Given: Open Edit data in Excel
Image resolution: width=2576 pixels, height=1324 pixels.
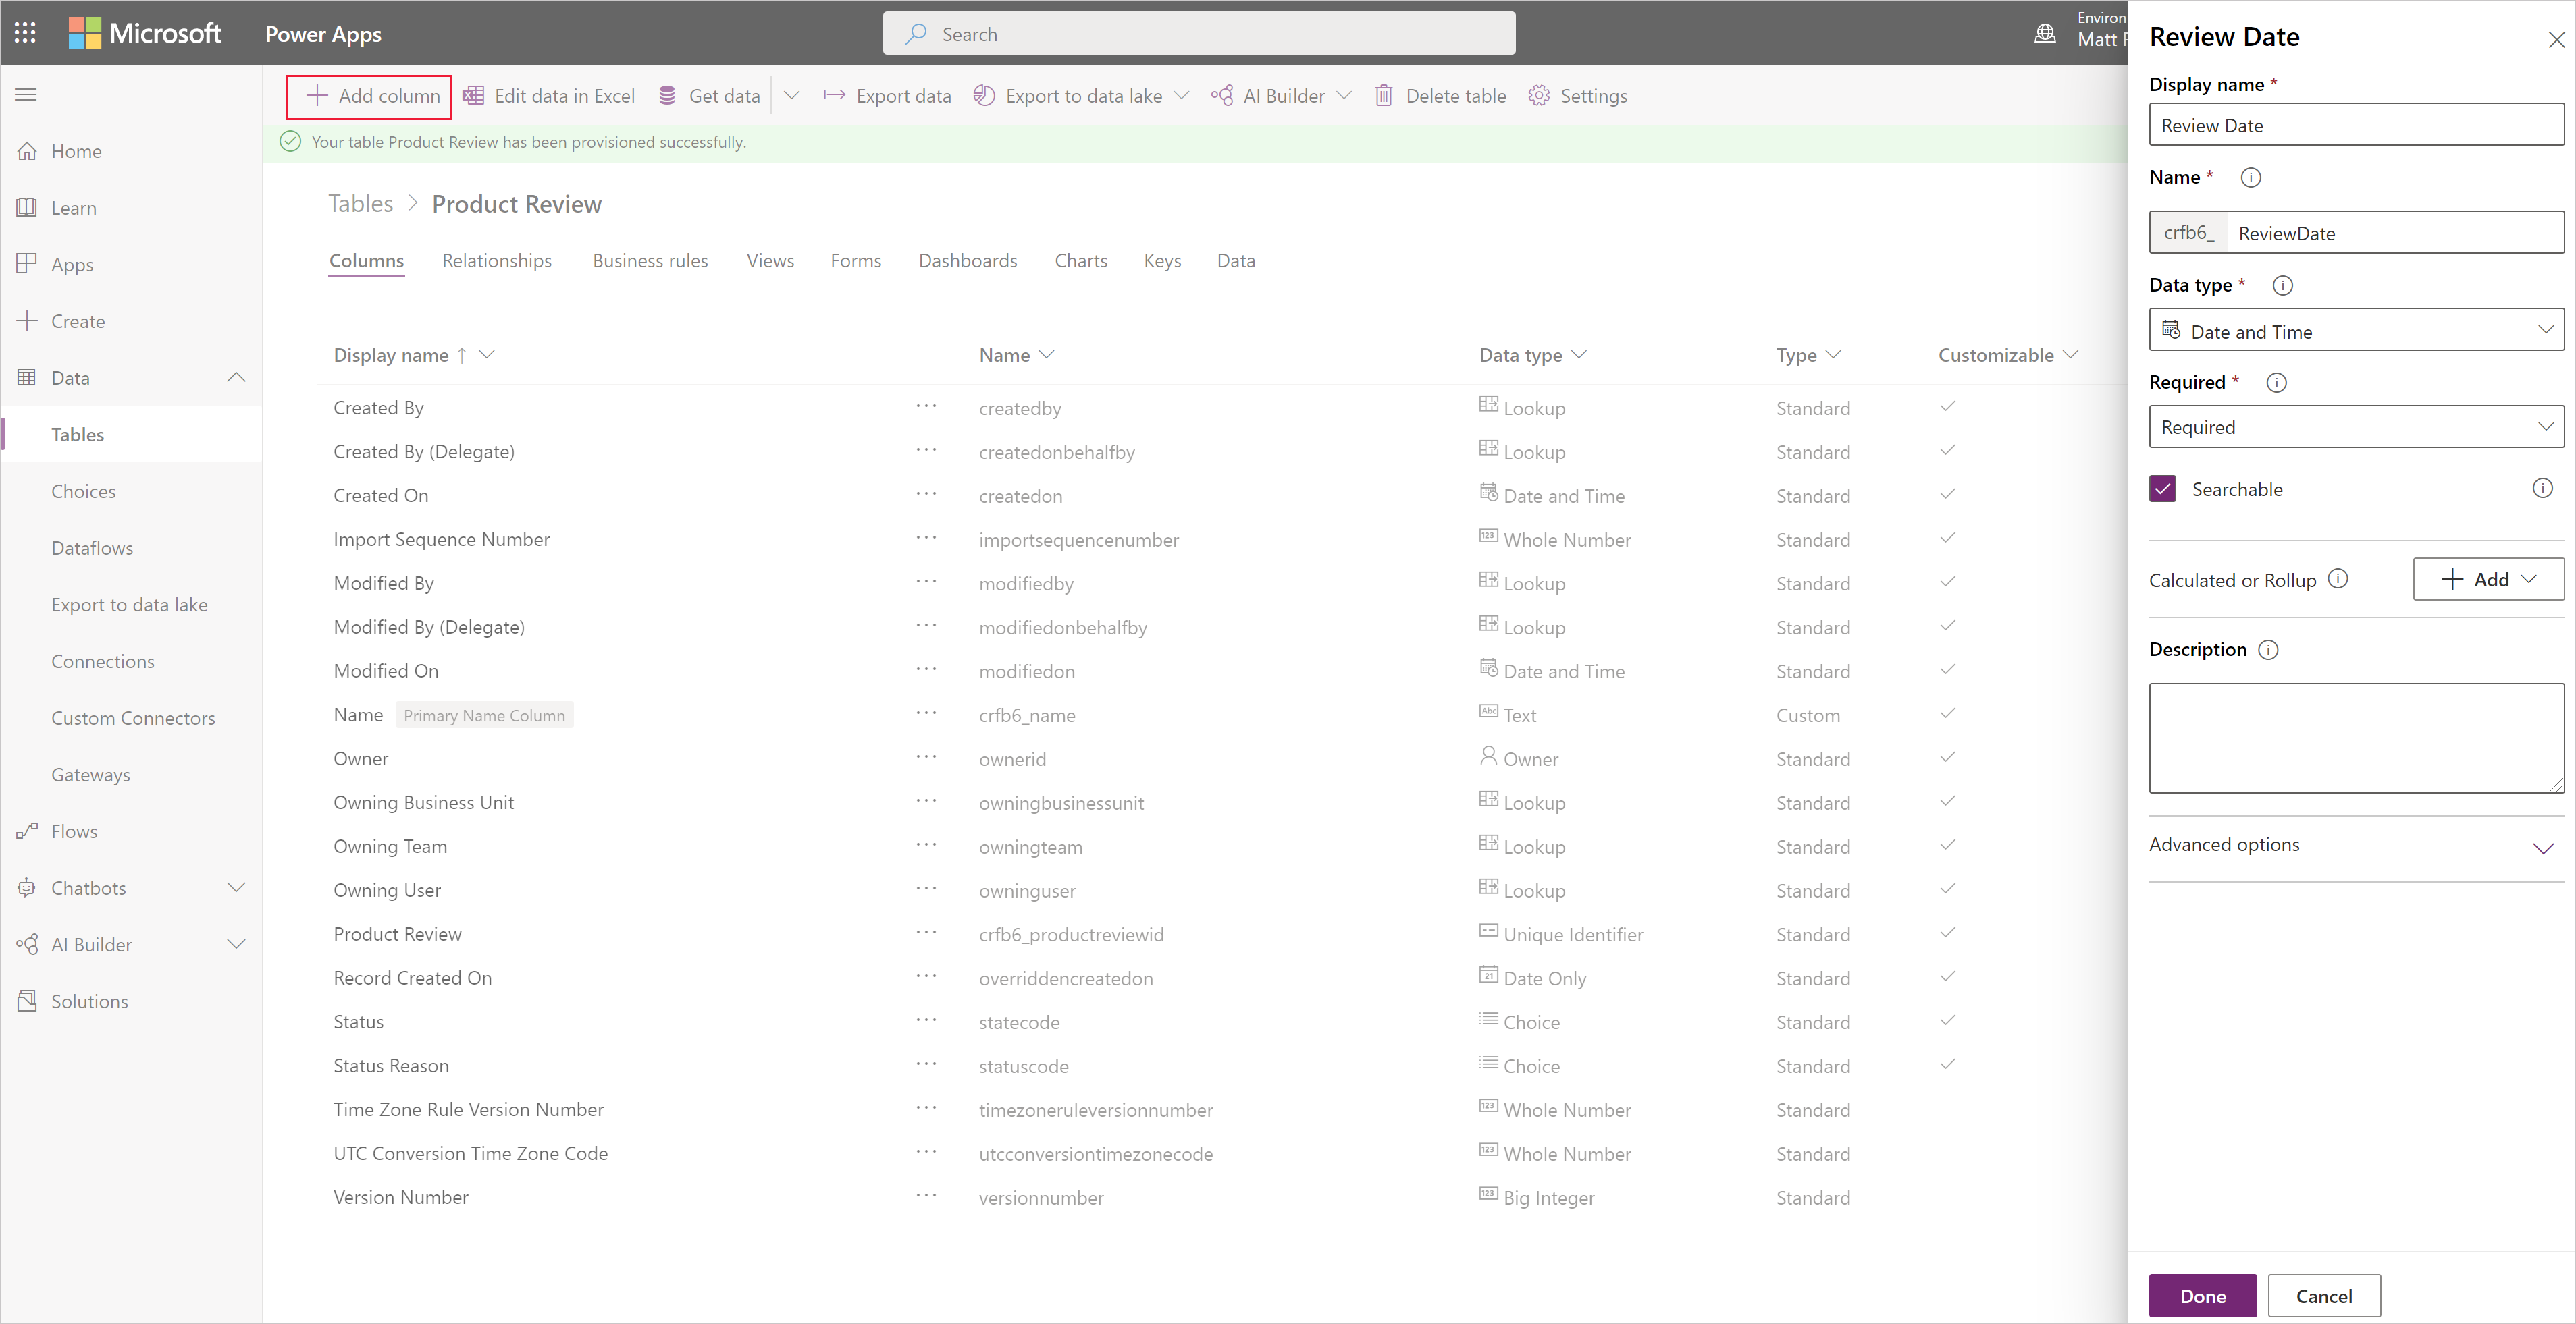Looking at the screenshot, I should coord(549,94).
